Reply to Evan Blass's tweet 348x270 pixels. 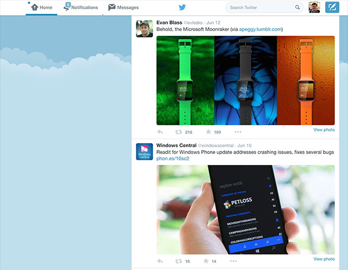pos(160,132)
